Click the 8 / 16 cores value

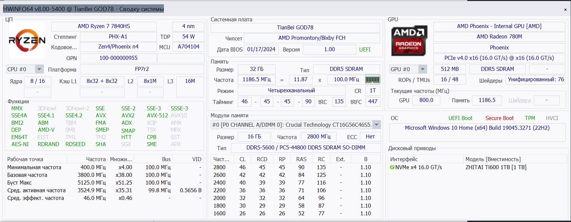click(37, 81)
